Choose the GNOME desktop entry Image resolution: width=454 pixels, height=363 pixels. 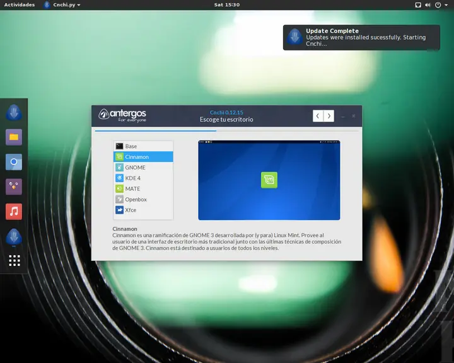(x=143, y=167)
